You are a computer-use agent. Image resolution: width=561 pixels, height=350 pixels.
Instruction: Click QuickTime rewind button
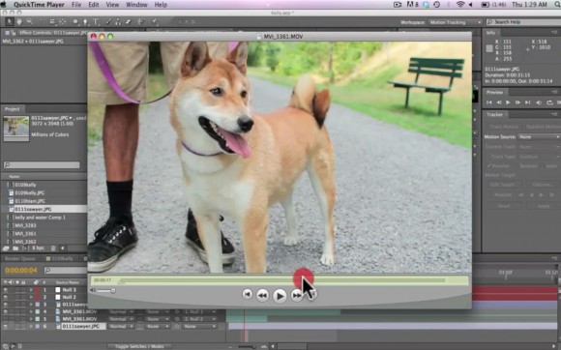262,295
